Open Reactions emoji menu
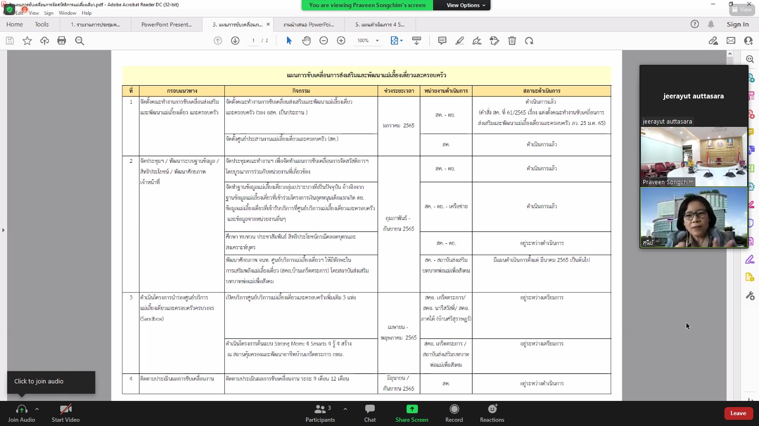 click(492, 413)
